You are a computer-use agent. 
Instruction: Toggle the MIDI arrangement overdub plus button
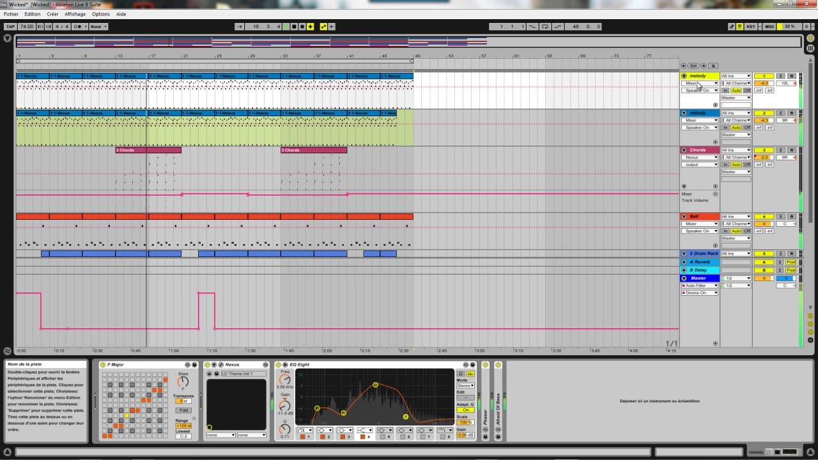tap(310, 27)
